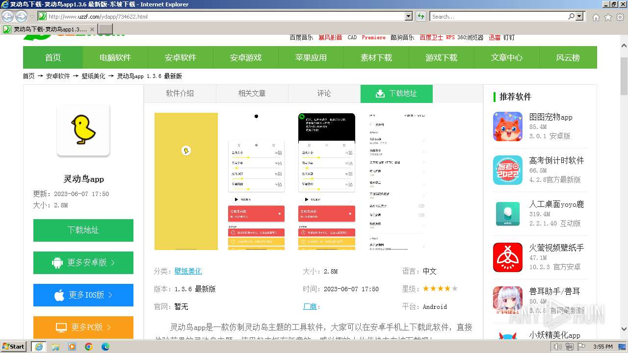Image resolution: width=628 pixels, height=353 pixels.
Task: Open the Windows Start button
Action: pyautogui.click(x=13, y=347)
